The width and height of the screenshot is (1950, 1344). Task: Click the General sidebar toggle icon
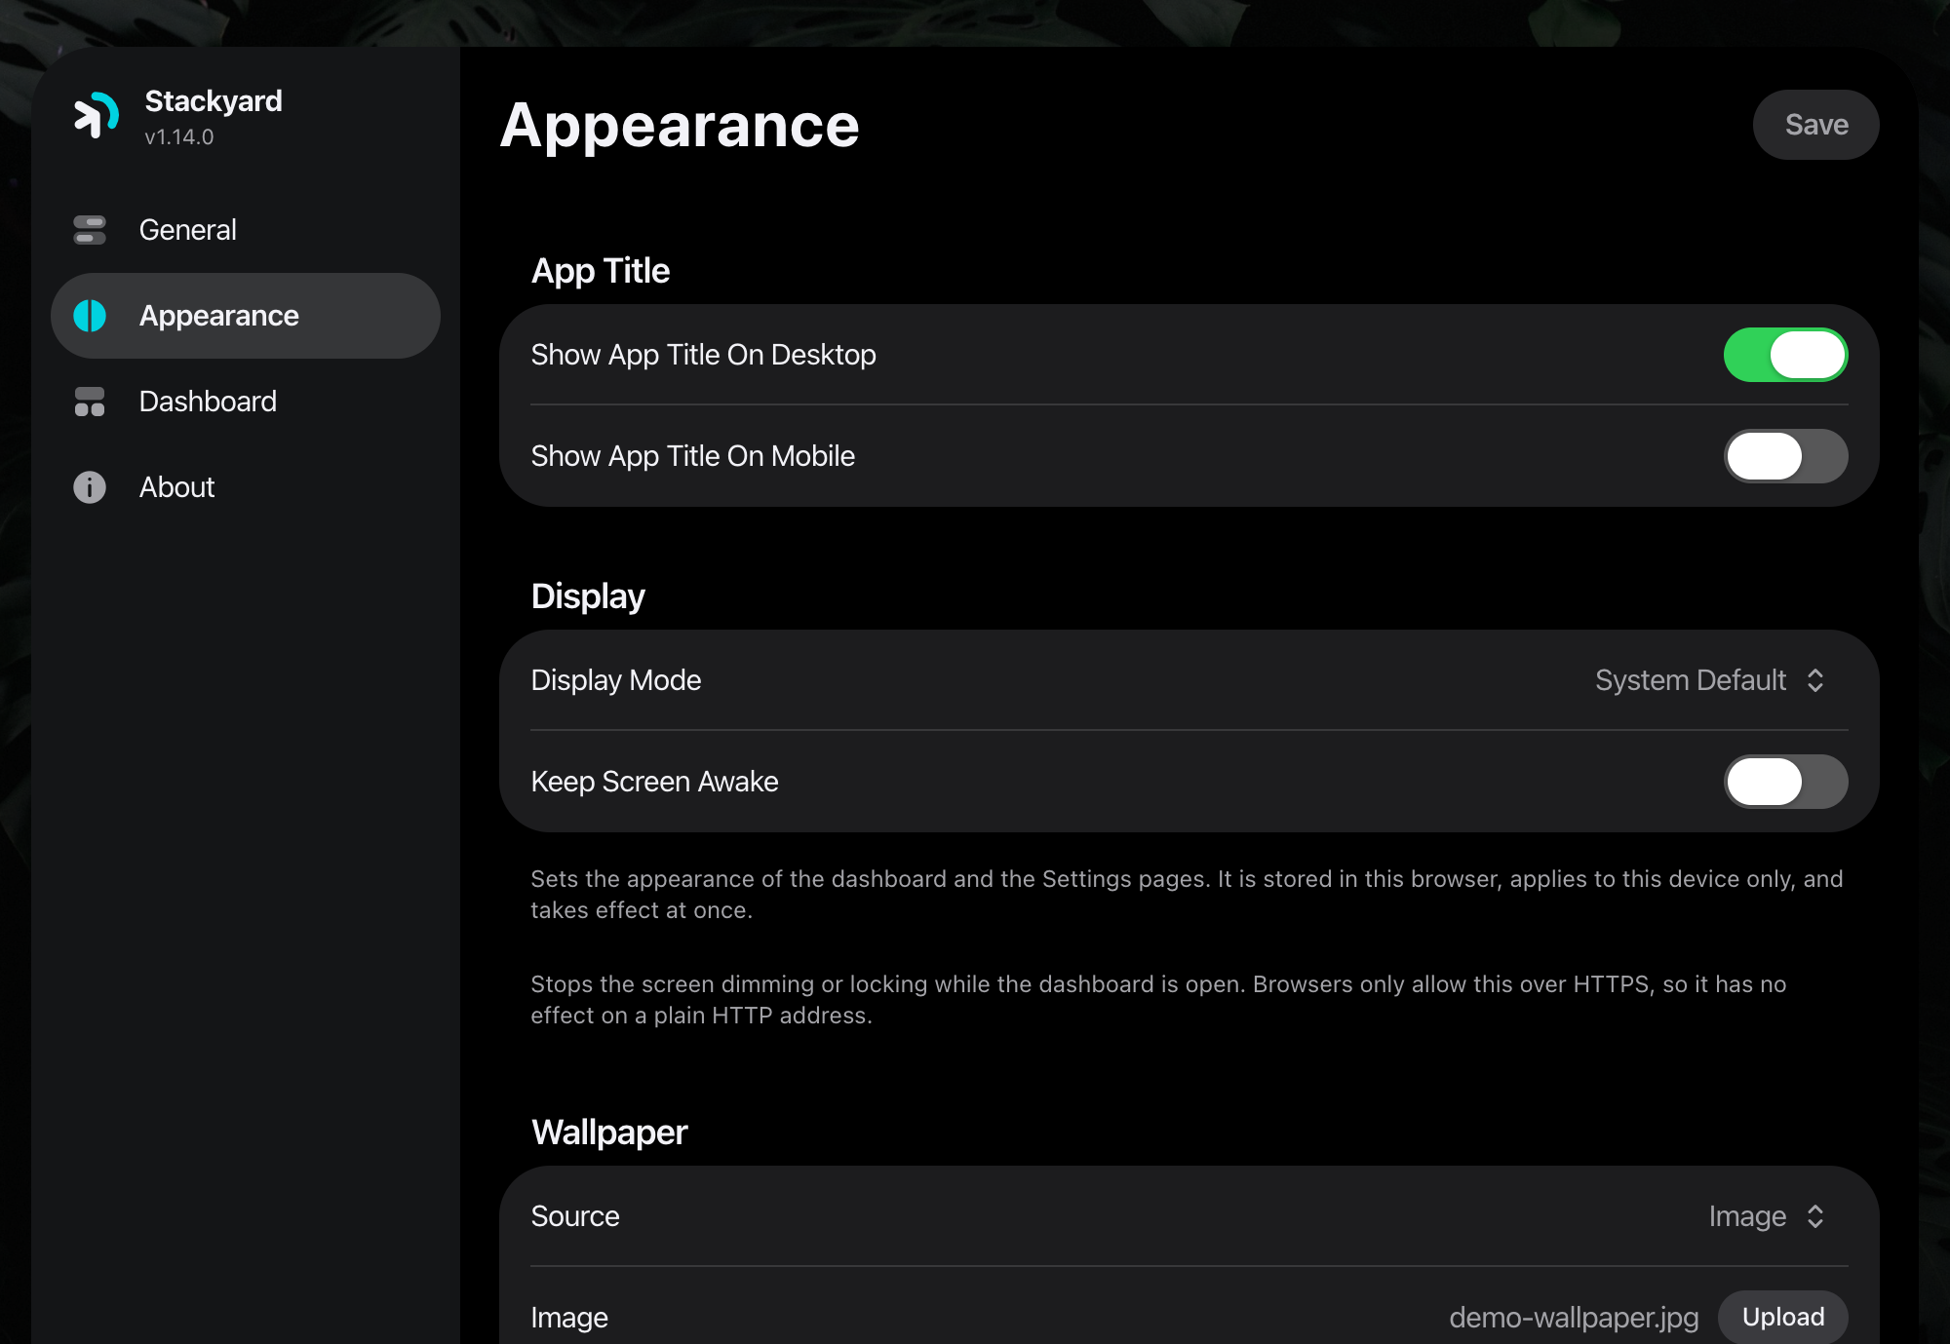click(90, 230)
